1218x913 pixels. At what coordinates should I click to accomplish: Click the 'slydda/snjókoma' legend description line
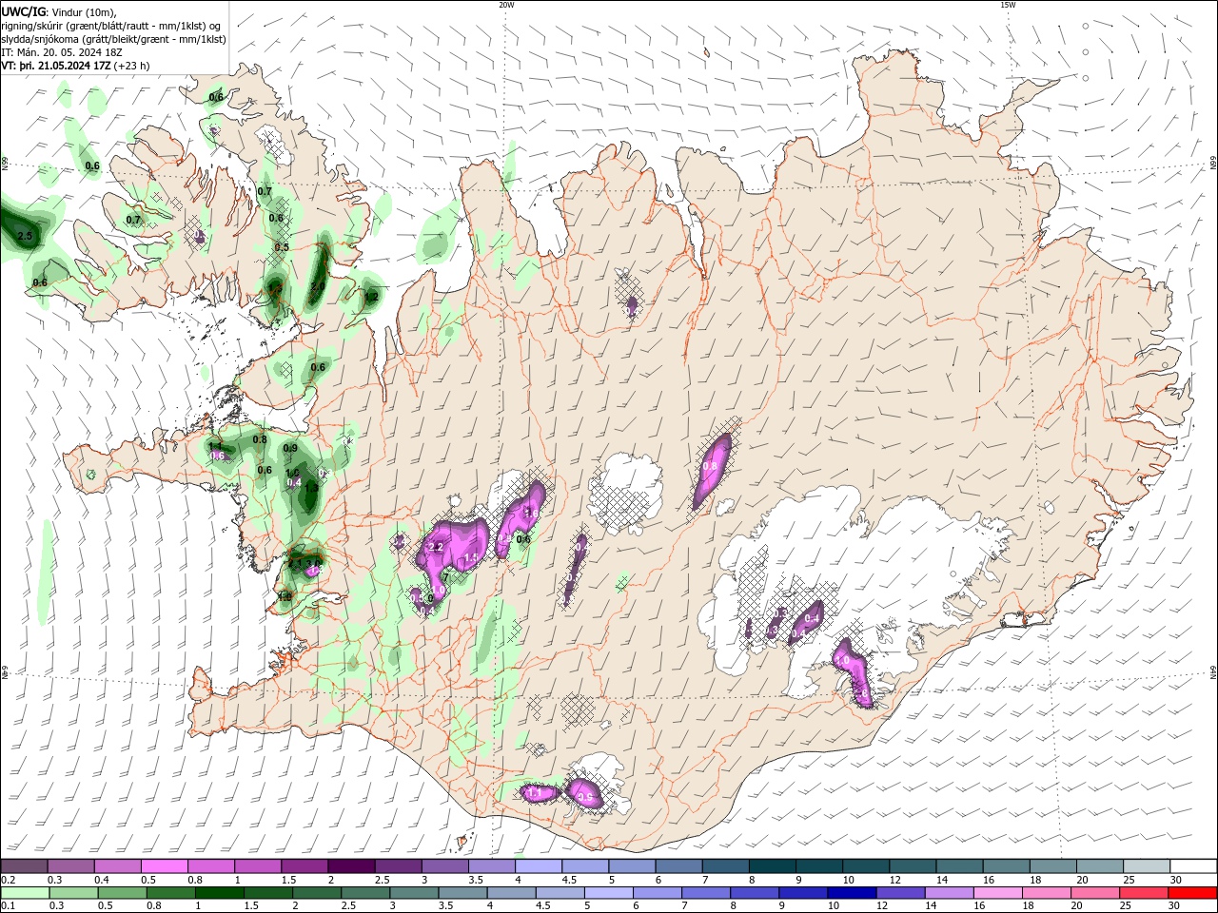113,39
